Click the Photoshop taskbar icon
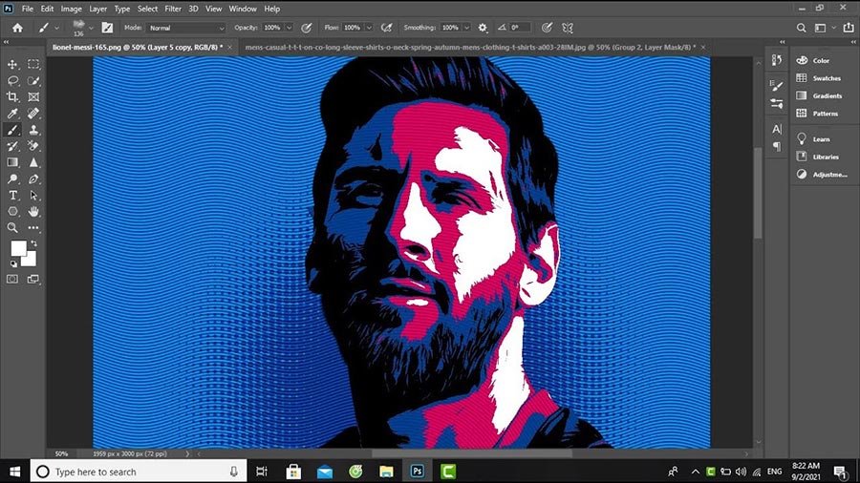860x483 pixels. click(418, 472)
